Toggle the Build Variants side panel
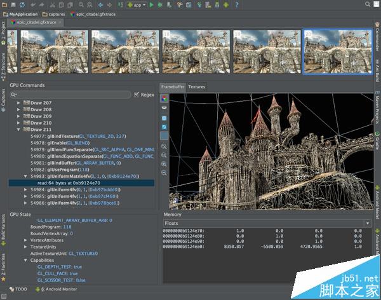Screen dimensions: 381x300 [x=3, y=229]
